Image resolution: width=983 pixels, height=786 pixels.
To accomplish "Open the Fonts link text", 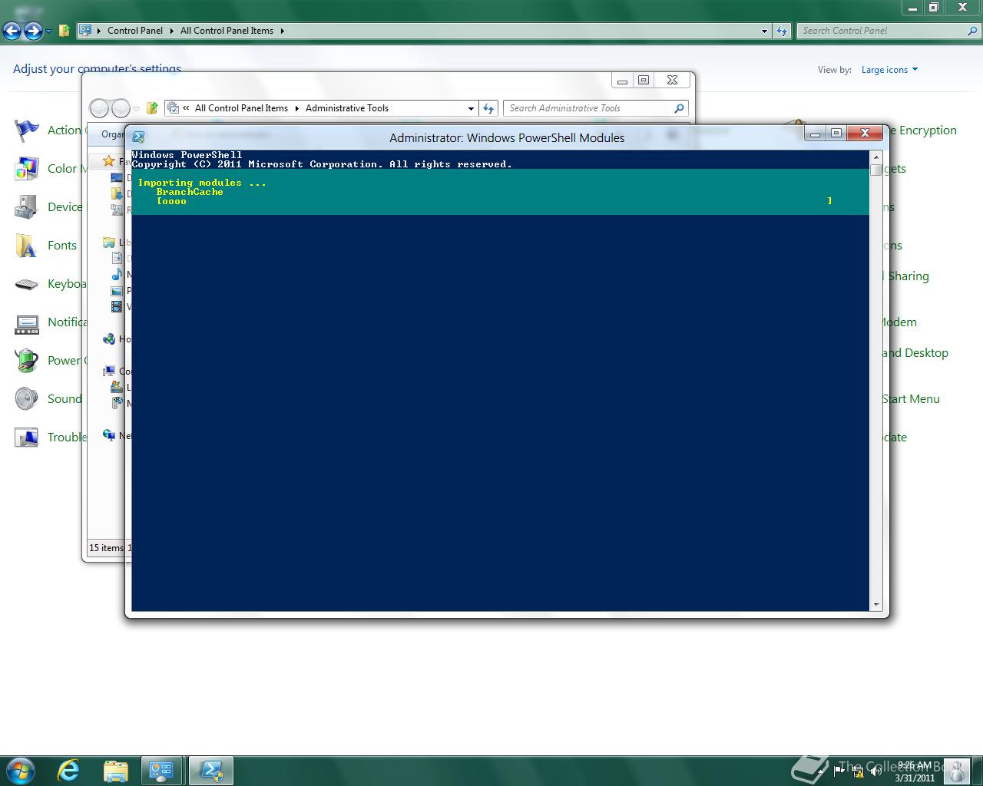I will (62, 246).
